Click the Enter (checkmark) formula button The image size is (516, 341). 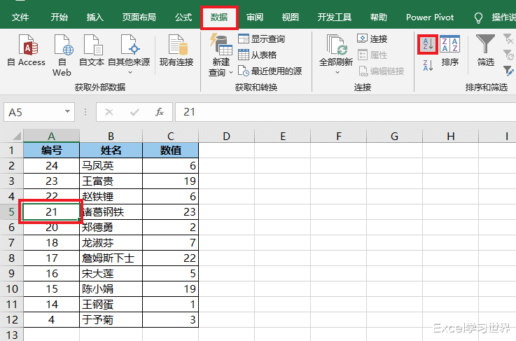134,112
